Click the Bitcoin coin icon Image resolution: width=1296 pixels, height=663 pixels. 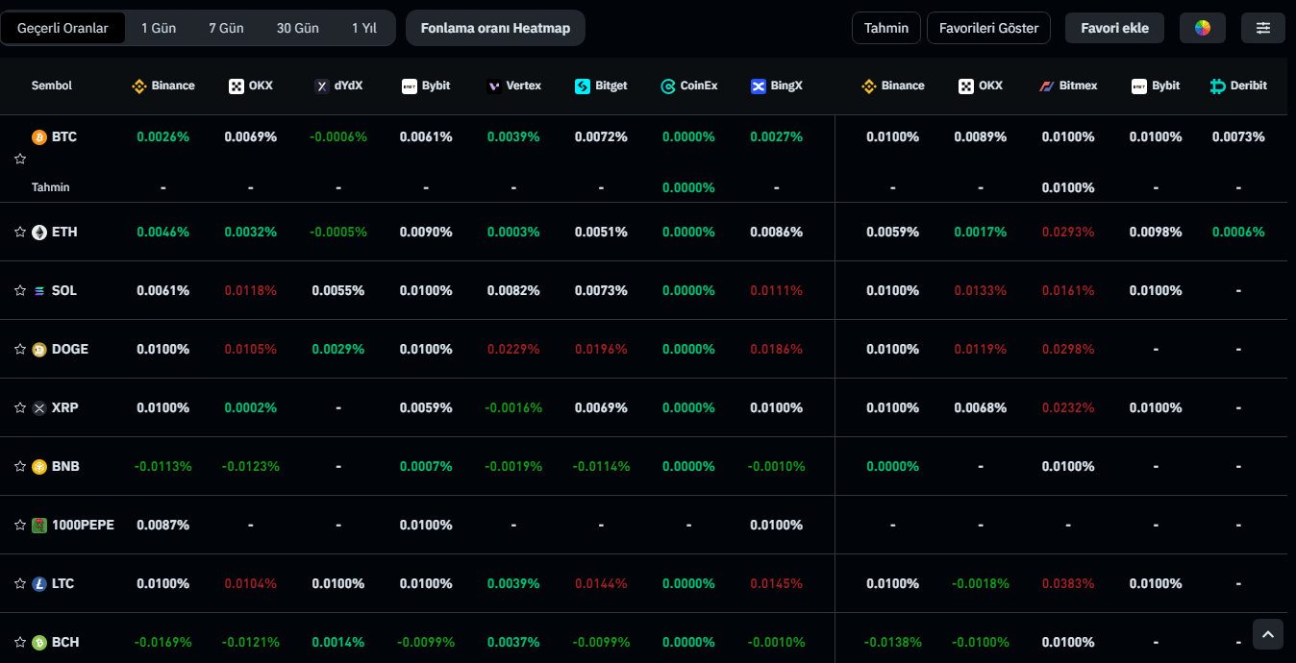39,137
